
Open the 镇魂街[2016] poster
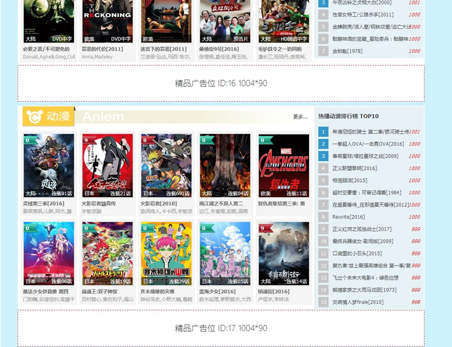pos(284,254)
